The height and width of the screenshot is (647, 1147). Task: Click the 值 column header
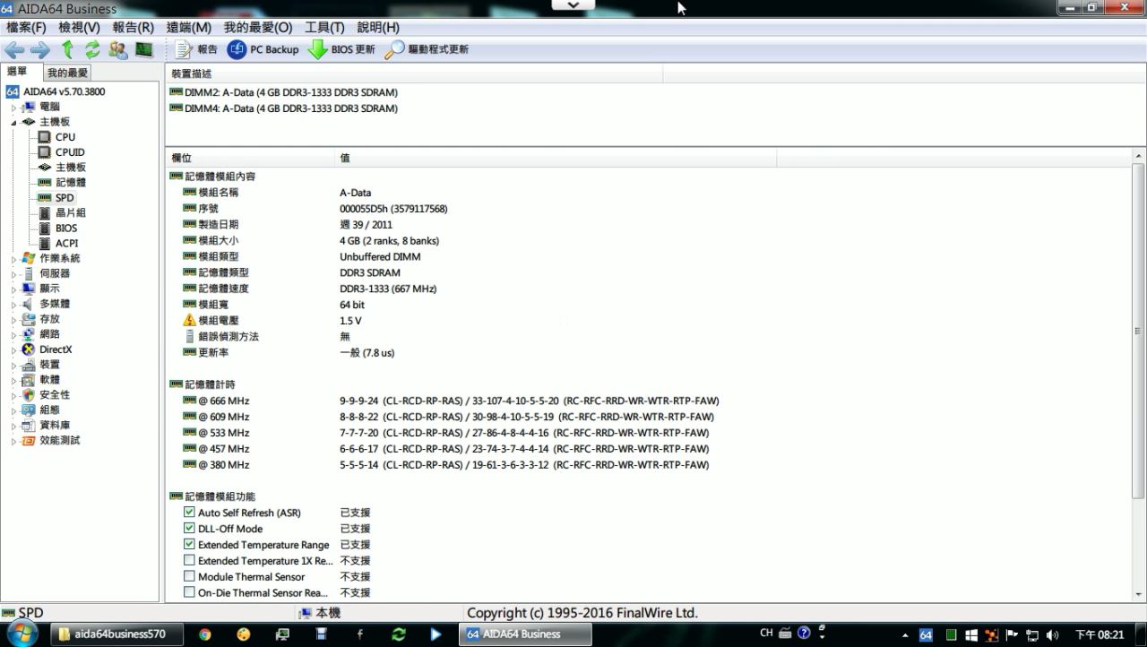[x=556, y=158]
